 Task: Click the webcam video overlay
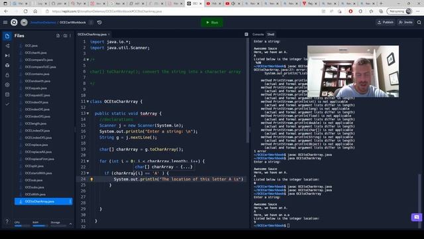click(x=353, y=71)
